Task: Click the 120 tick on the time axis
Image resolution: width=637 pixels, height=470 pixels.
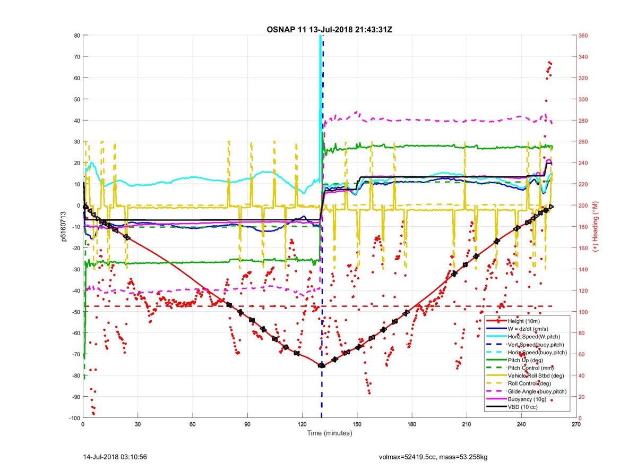Action: pos(302,424)
